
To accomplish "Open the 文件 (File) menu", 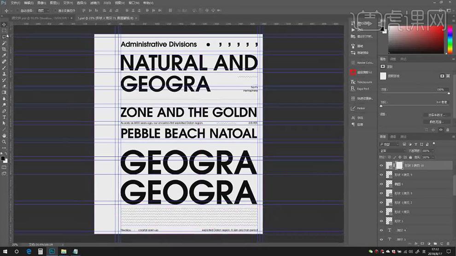I will pos(14,3).
